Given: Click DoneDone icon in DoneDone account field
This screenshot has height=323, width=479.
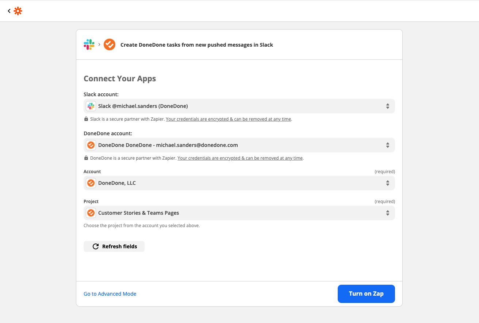Looking at the screenshot, I should 91,145.
